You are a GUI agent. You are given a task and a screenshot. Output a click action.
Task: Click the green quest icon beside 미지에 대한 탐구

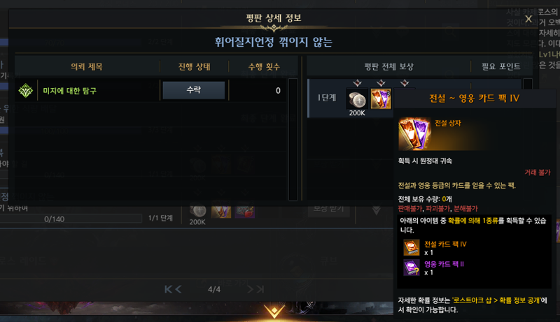pos(26,91)
